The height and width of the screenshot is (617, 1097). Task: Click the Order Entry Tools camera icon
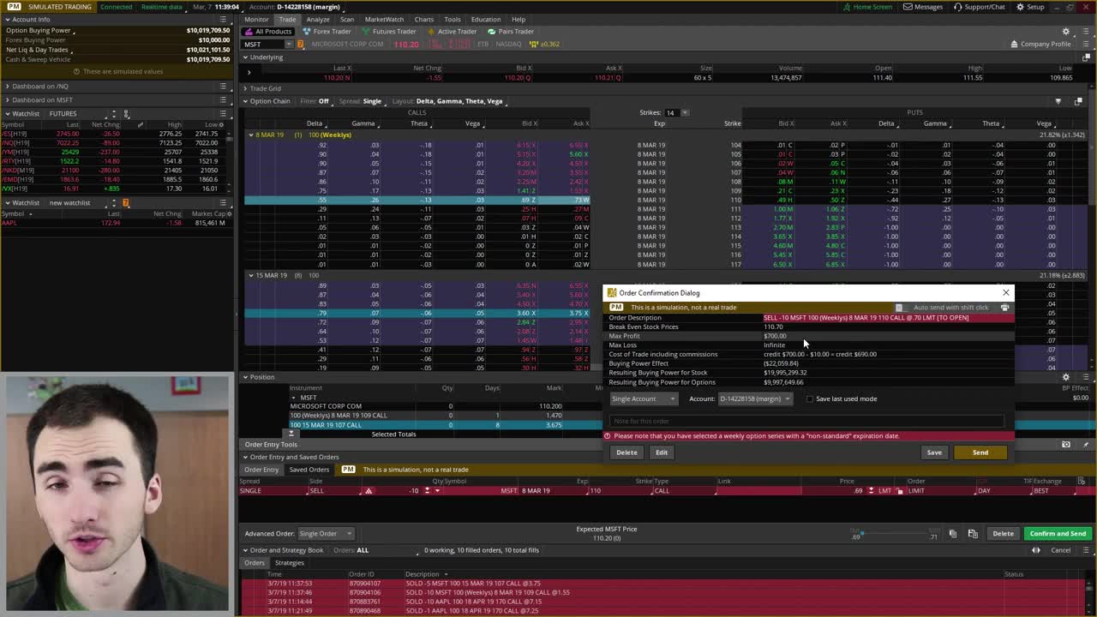click(x=1066, y=445)
